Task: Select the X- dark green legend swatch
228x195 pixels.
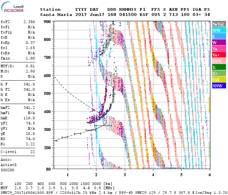Action: point(219,67)
